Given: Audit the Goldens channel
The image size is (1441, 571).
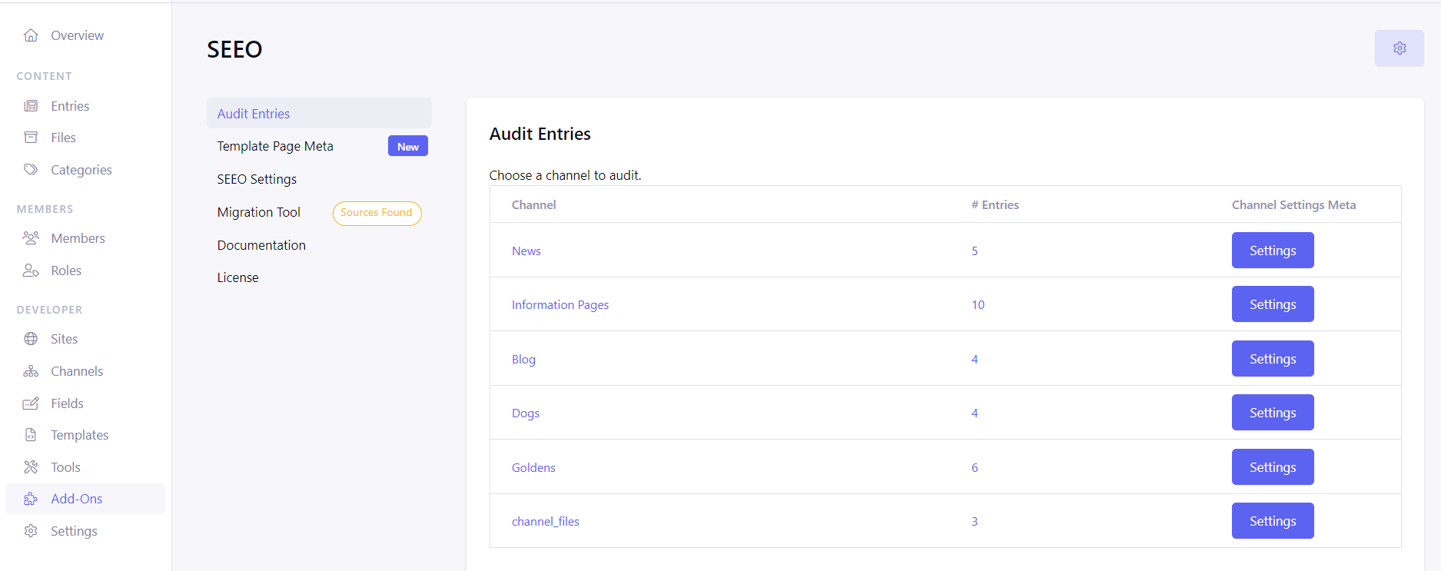Looking at the screenshot, I should [533, 467].
